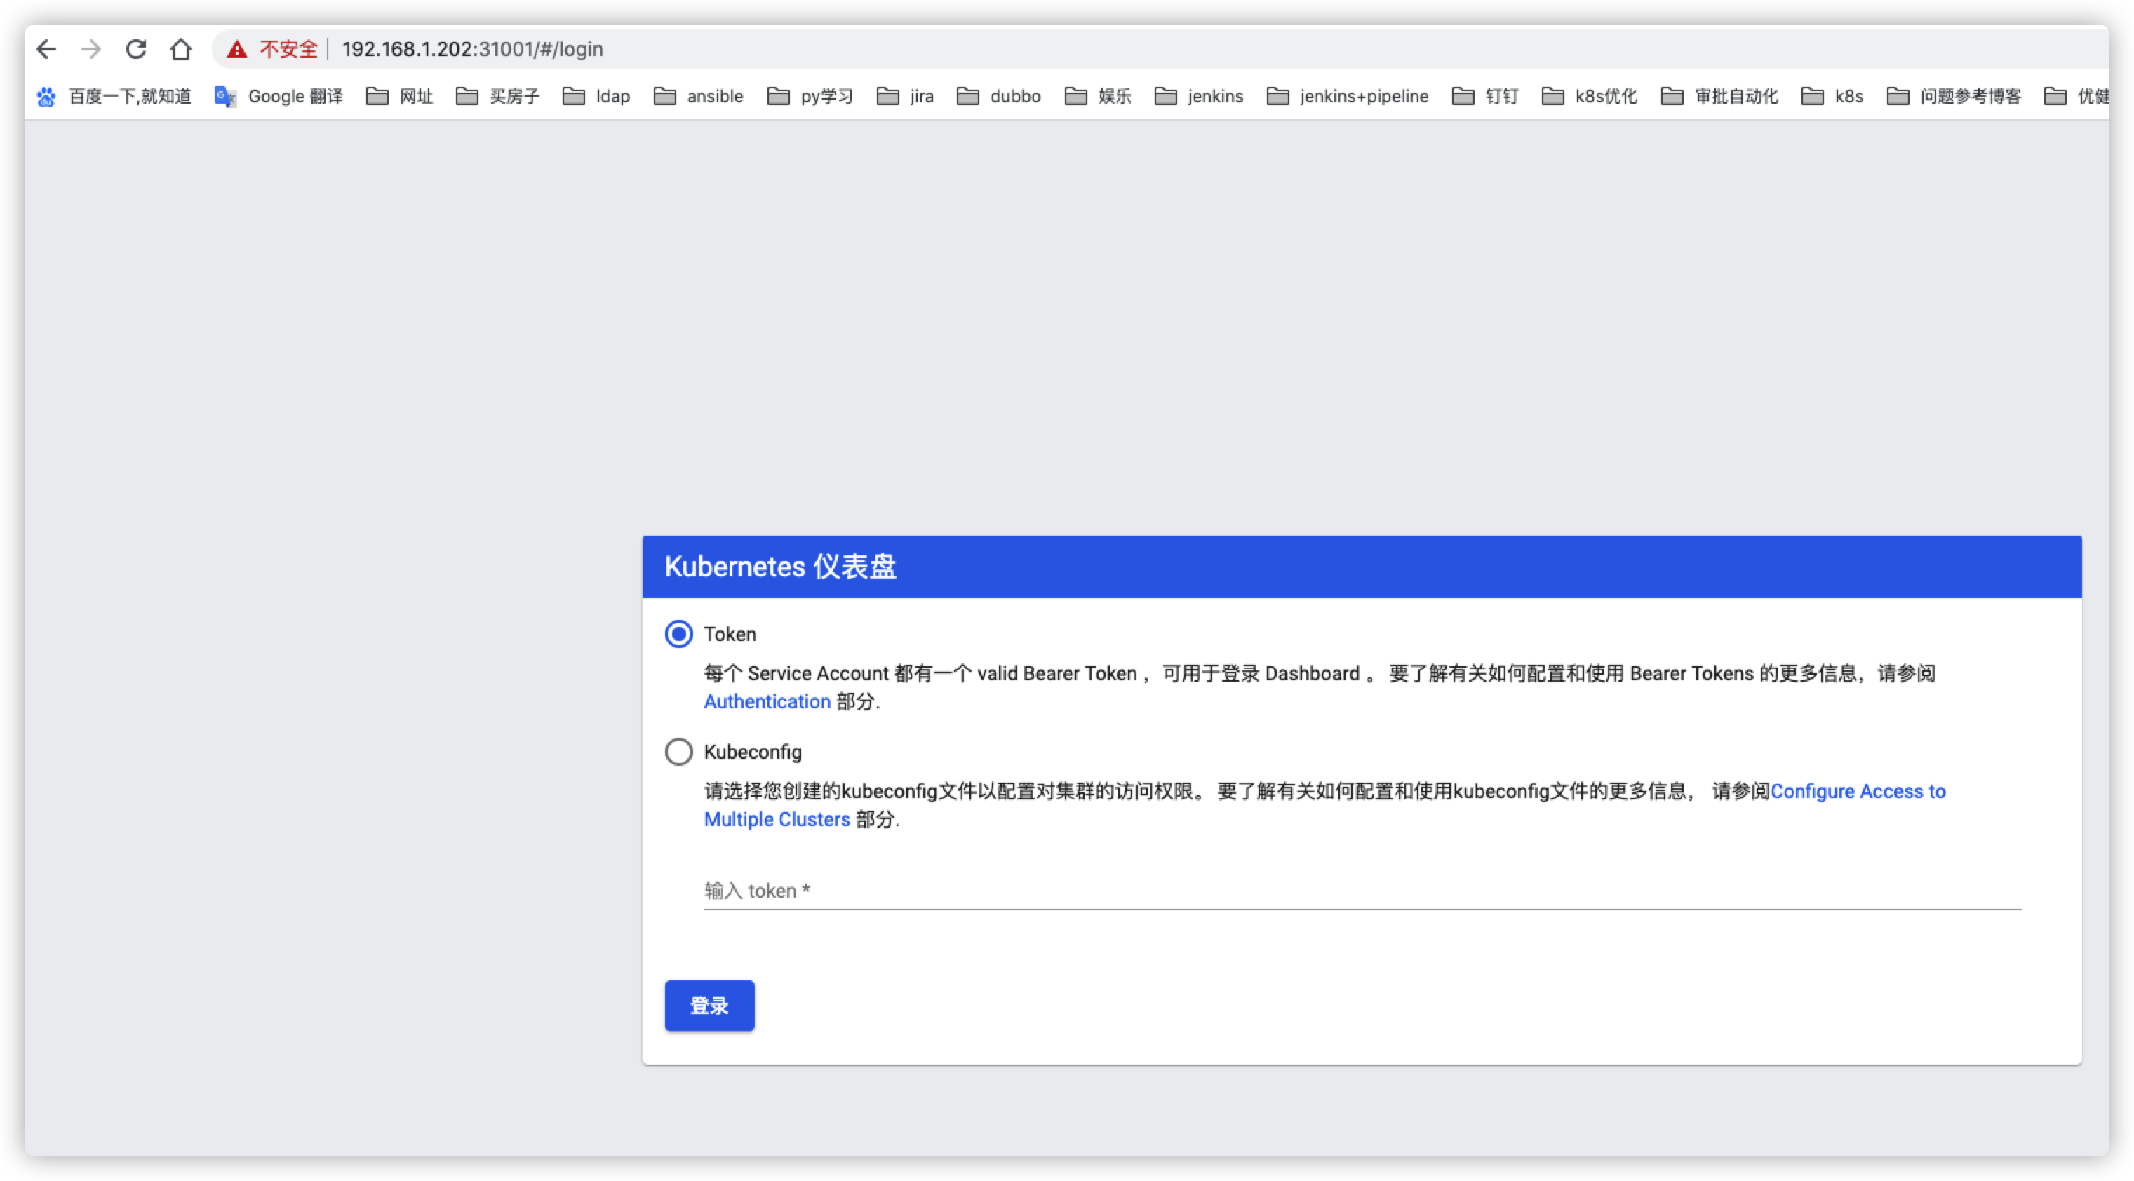Focus the 输入 token input field

(1362, 891)
